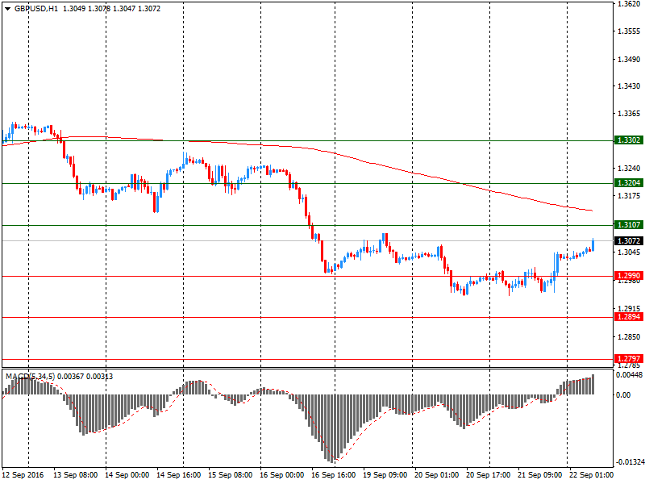Select the green 1.3107 price level label

pyautogui.click(x=629, y=225)
